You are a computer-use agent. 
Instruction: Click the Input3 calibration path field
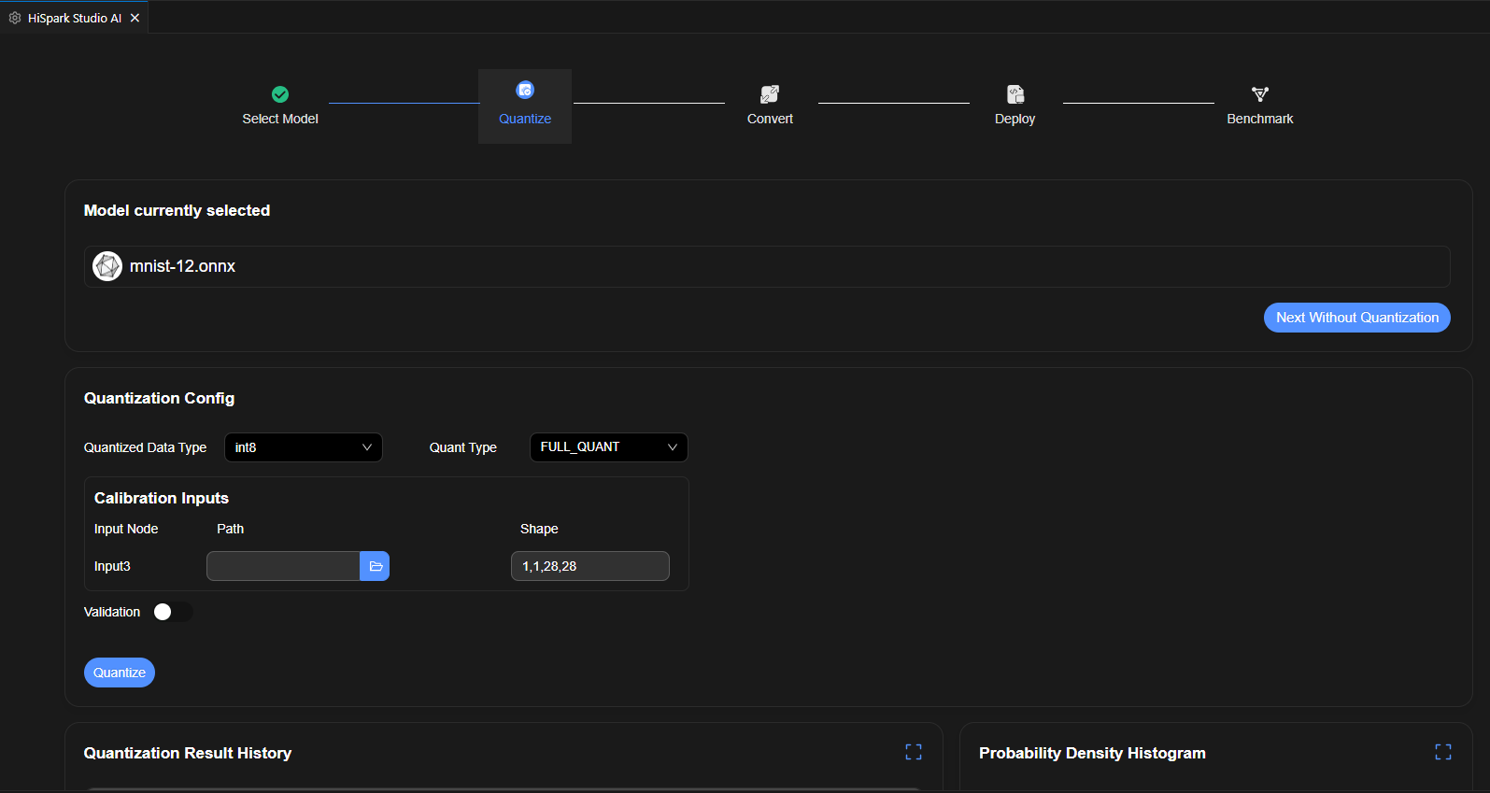coord(283,566)
